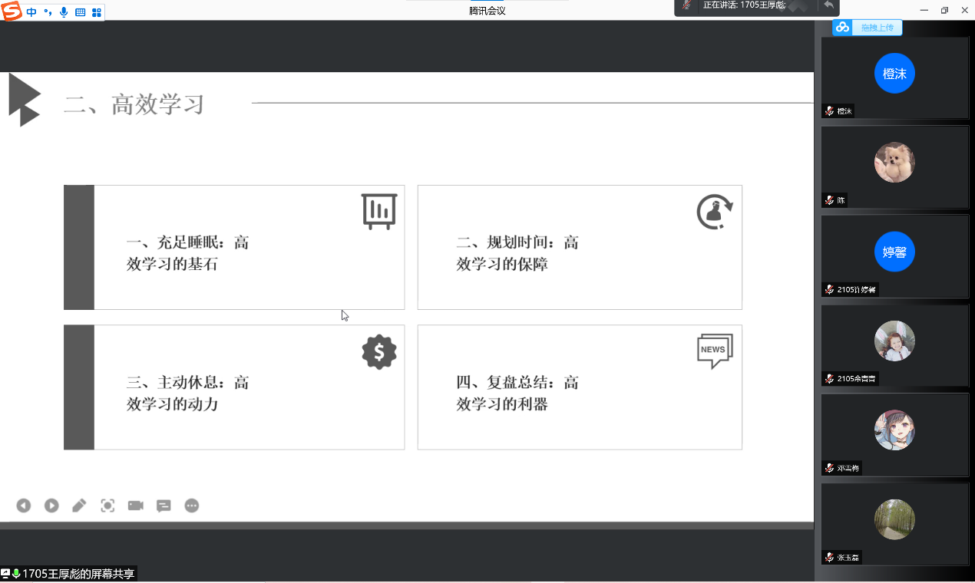This screenshot has width=975, height=583.
Task: Open Sogou toolbox grid menu
Action: tap(97, 12)
